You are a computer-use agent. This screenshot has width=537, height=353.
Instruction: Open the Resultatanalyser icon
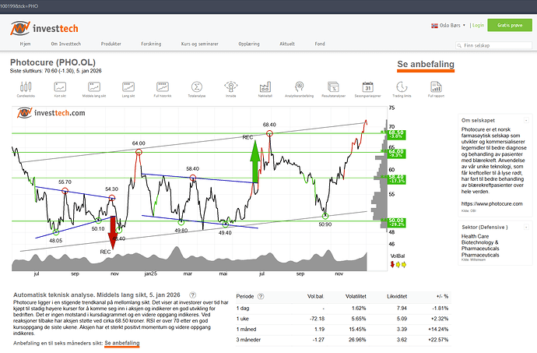(333, 88)
